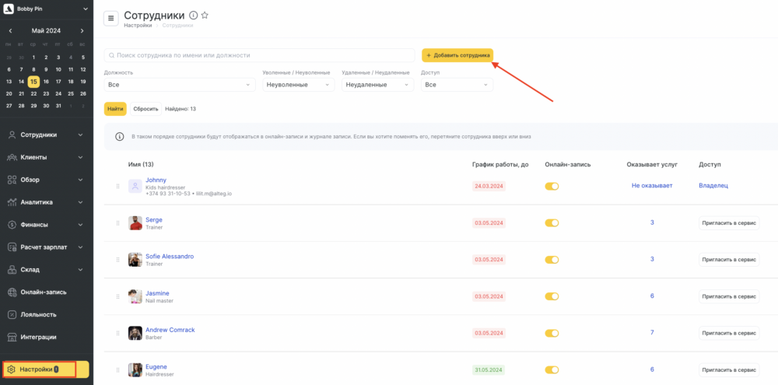This screenshot has height=385, width=778.
Task: Go to next month in calendar
Action: pyautogui.click(x=82, y=31)
